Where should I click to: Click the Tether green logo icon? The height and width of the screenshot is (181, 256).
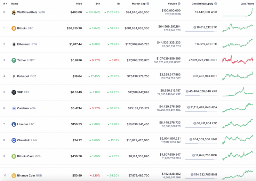tap(14, 61)
